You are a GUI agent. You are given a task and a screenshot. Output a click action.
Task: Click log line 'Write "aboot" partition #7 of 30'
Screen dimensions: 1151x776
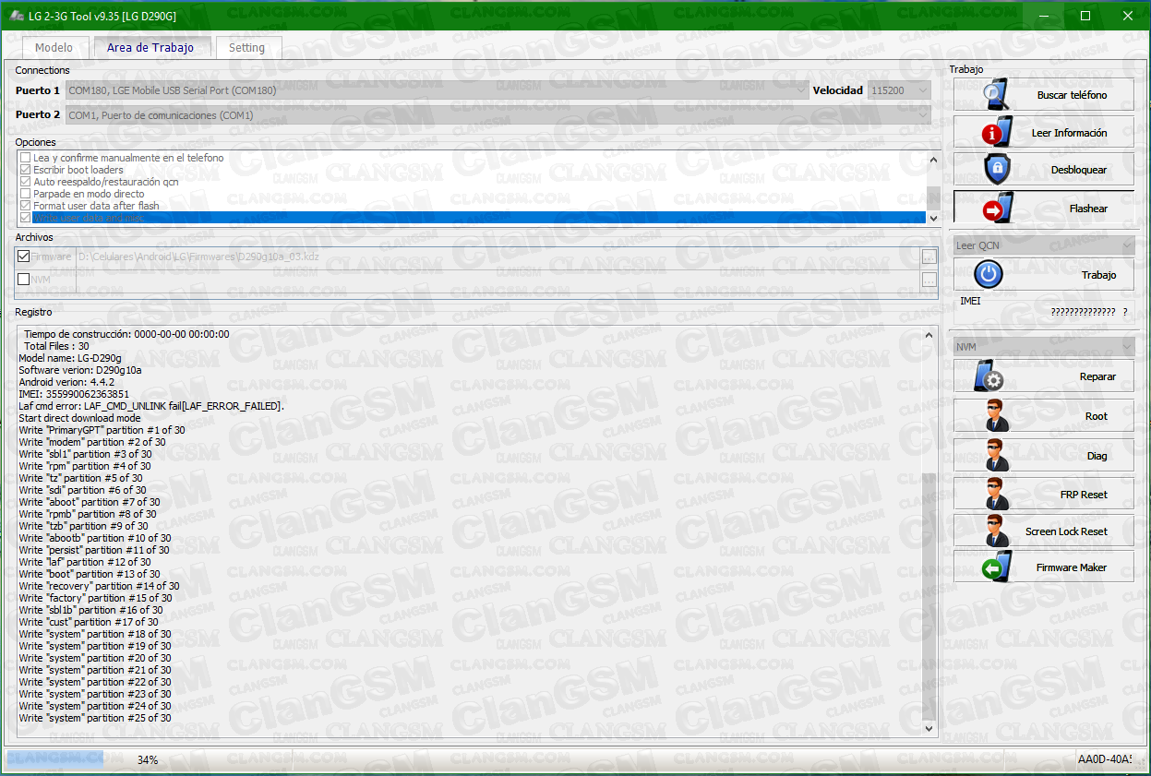coord(90,502)
